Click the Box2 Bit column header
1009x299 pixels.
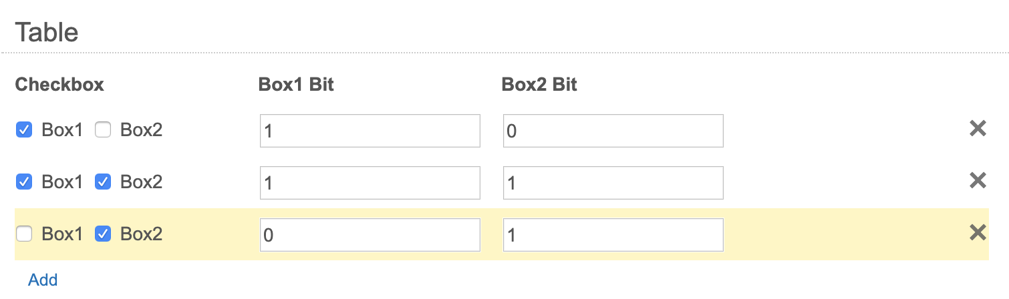[539, 85]
